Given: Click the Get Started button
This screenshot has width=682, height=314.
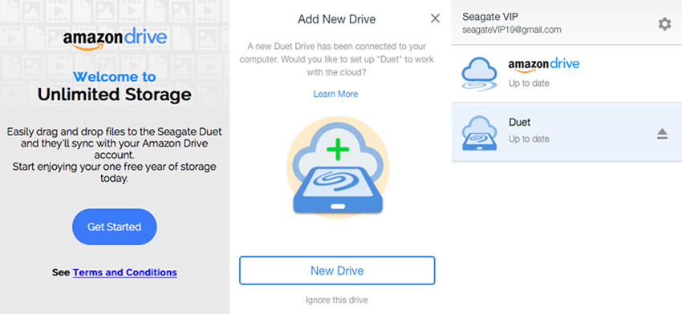Looking at the screenshot, I should tap(115, 227).
